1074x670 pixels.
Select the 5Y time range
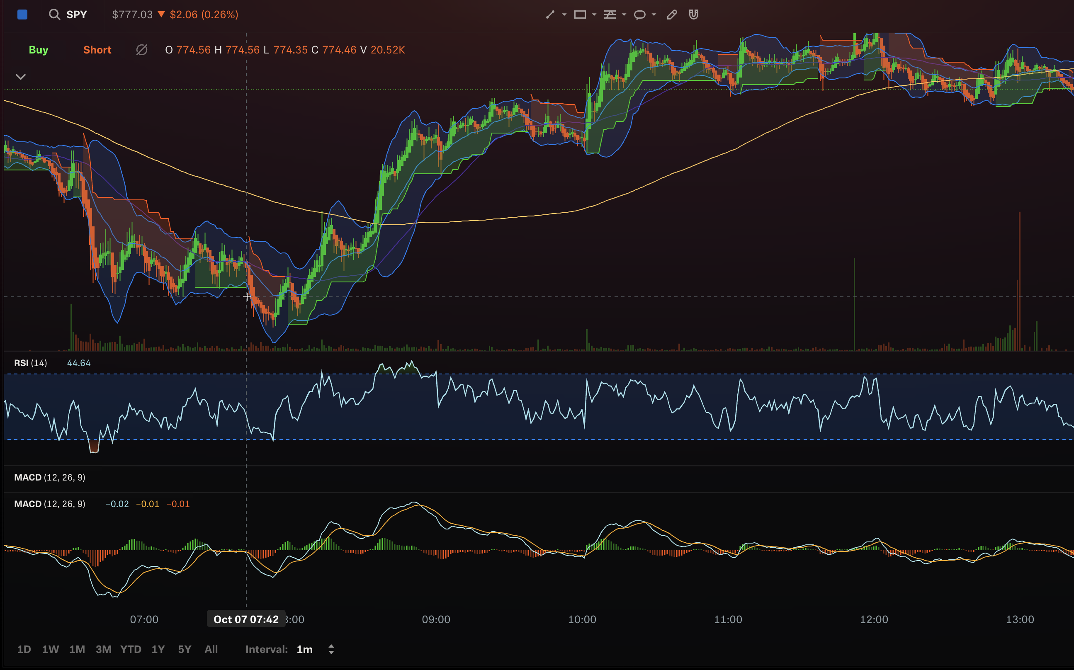[x=185, y=649]
